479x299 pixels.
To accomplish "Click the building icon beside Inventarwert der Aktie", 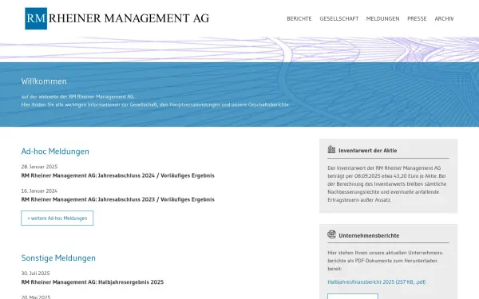I will pos(331,150).
